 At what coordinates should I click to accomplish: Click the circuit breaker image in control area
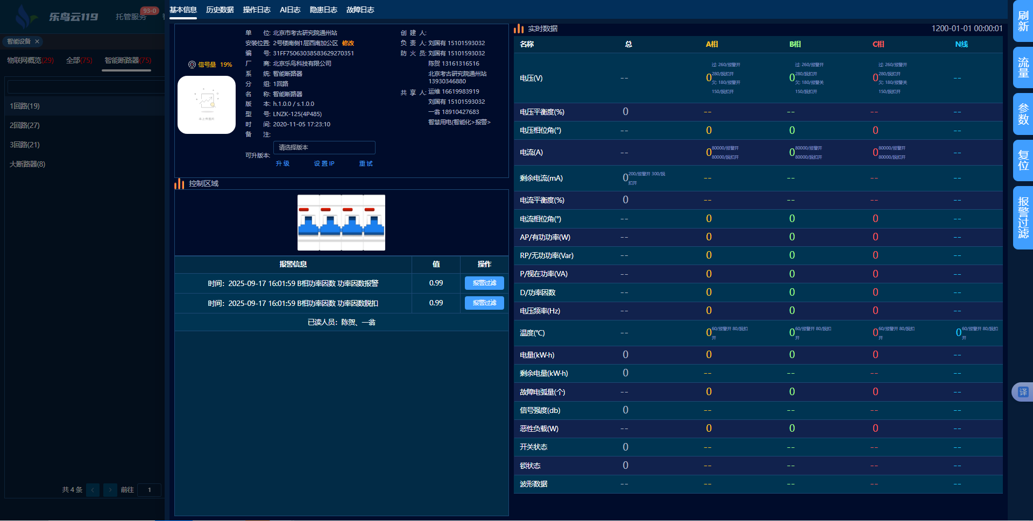pyautogui.click(x=341, y=223)
